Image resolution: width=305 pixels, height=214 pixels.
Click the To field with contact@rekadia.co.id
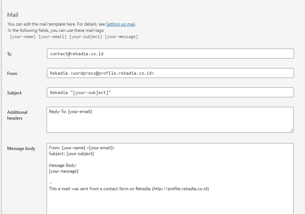click(170, 54)
